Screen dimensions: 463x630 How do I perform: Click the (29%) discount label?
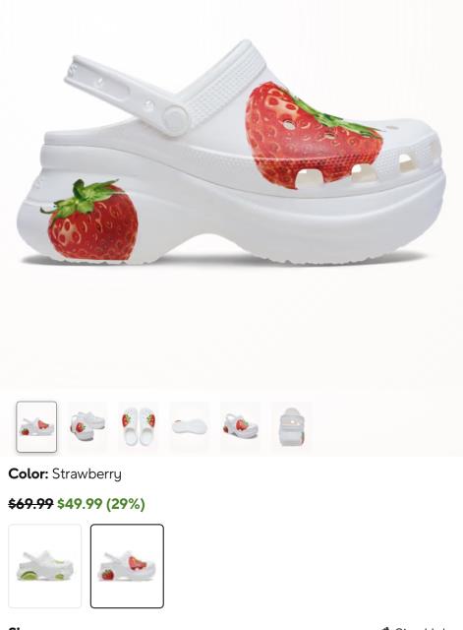pos(125,503)
